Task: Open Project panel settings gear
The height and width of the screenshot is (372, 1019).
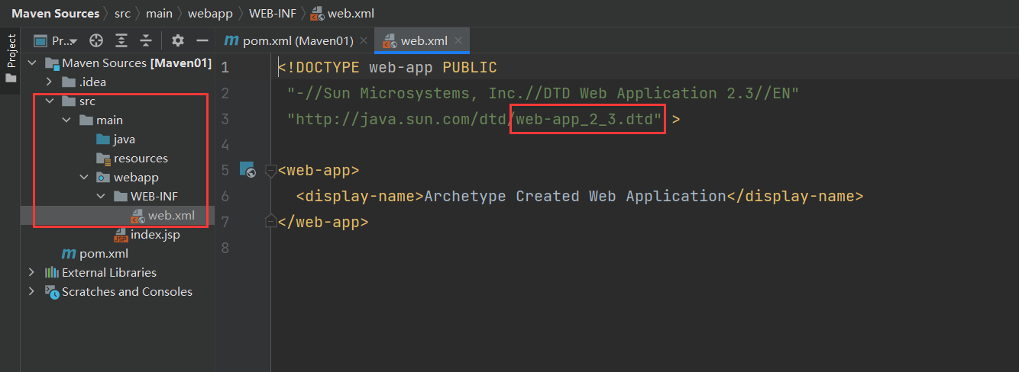Action: point(178,40)
